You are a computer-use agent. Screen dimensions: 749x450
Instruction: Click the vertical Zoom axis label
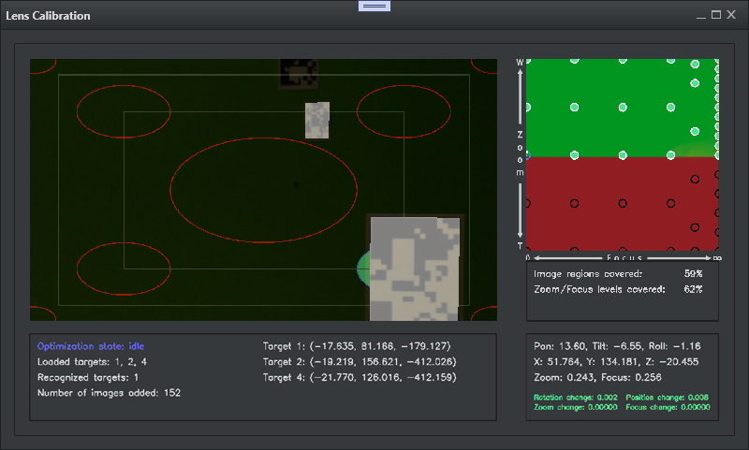521,154
